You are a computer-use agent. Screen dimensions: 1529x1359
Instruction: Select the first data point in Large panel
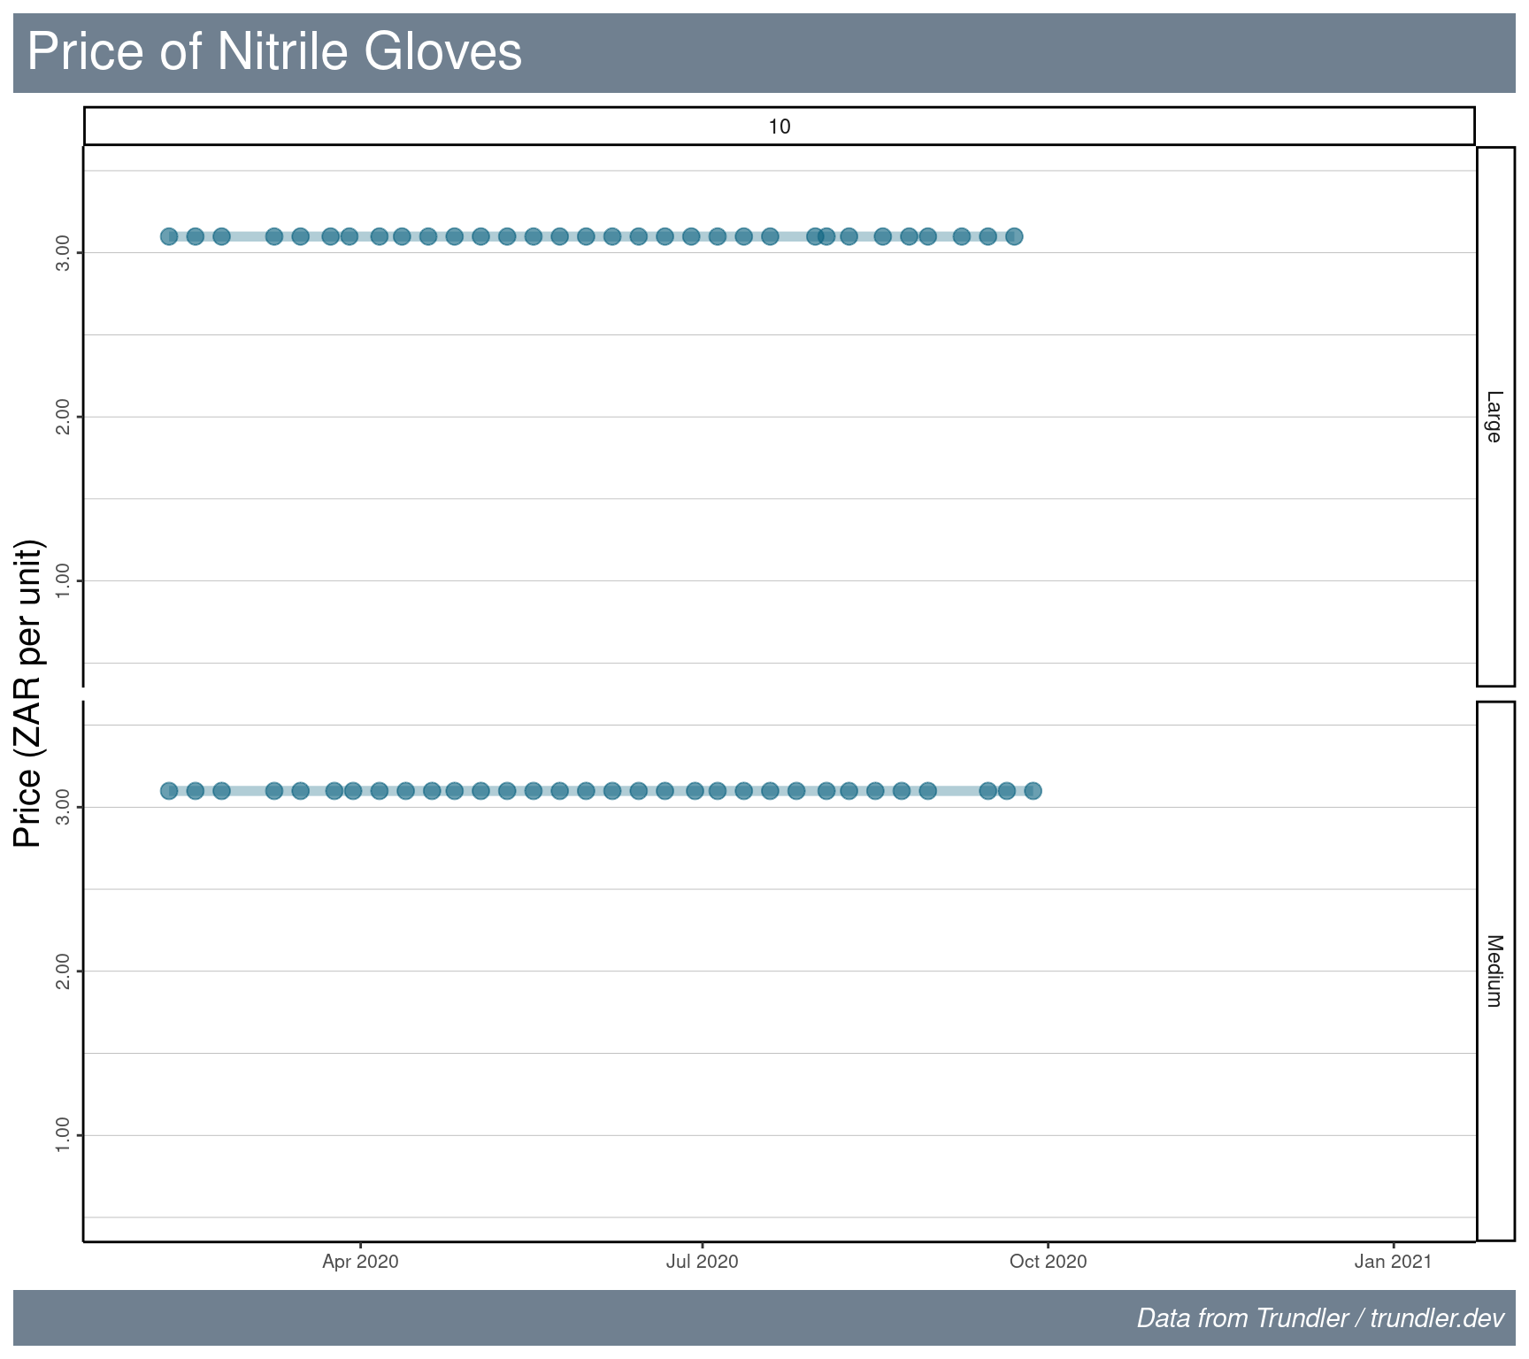tap(169, 236)
